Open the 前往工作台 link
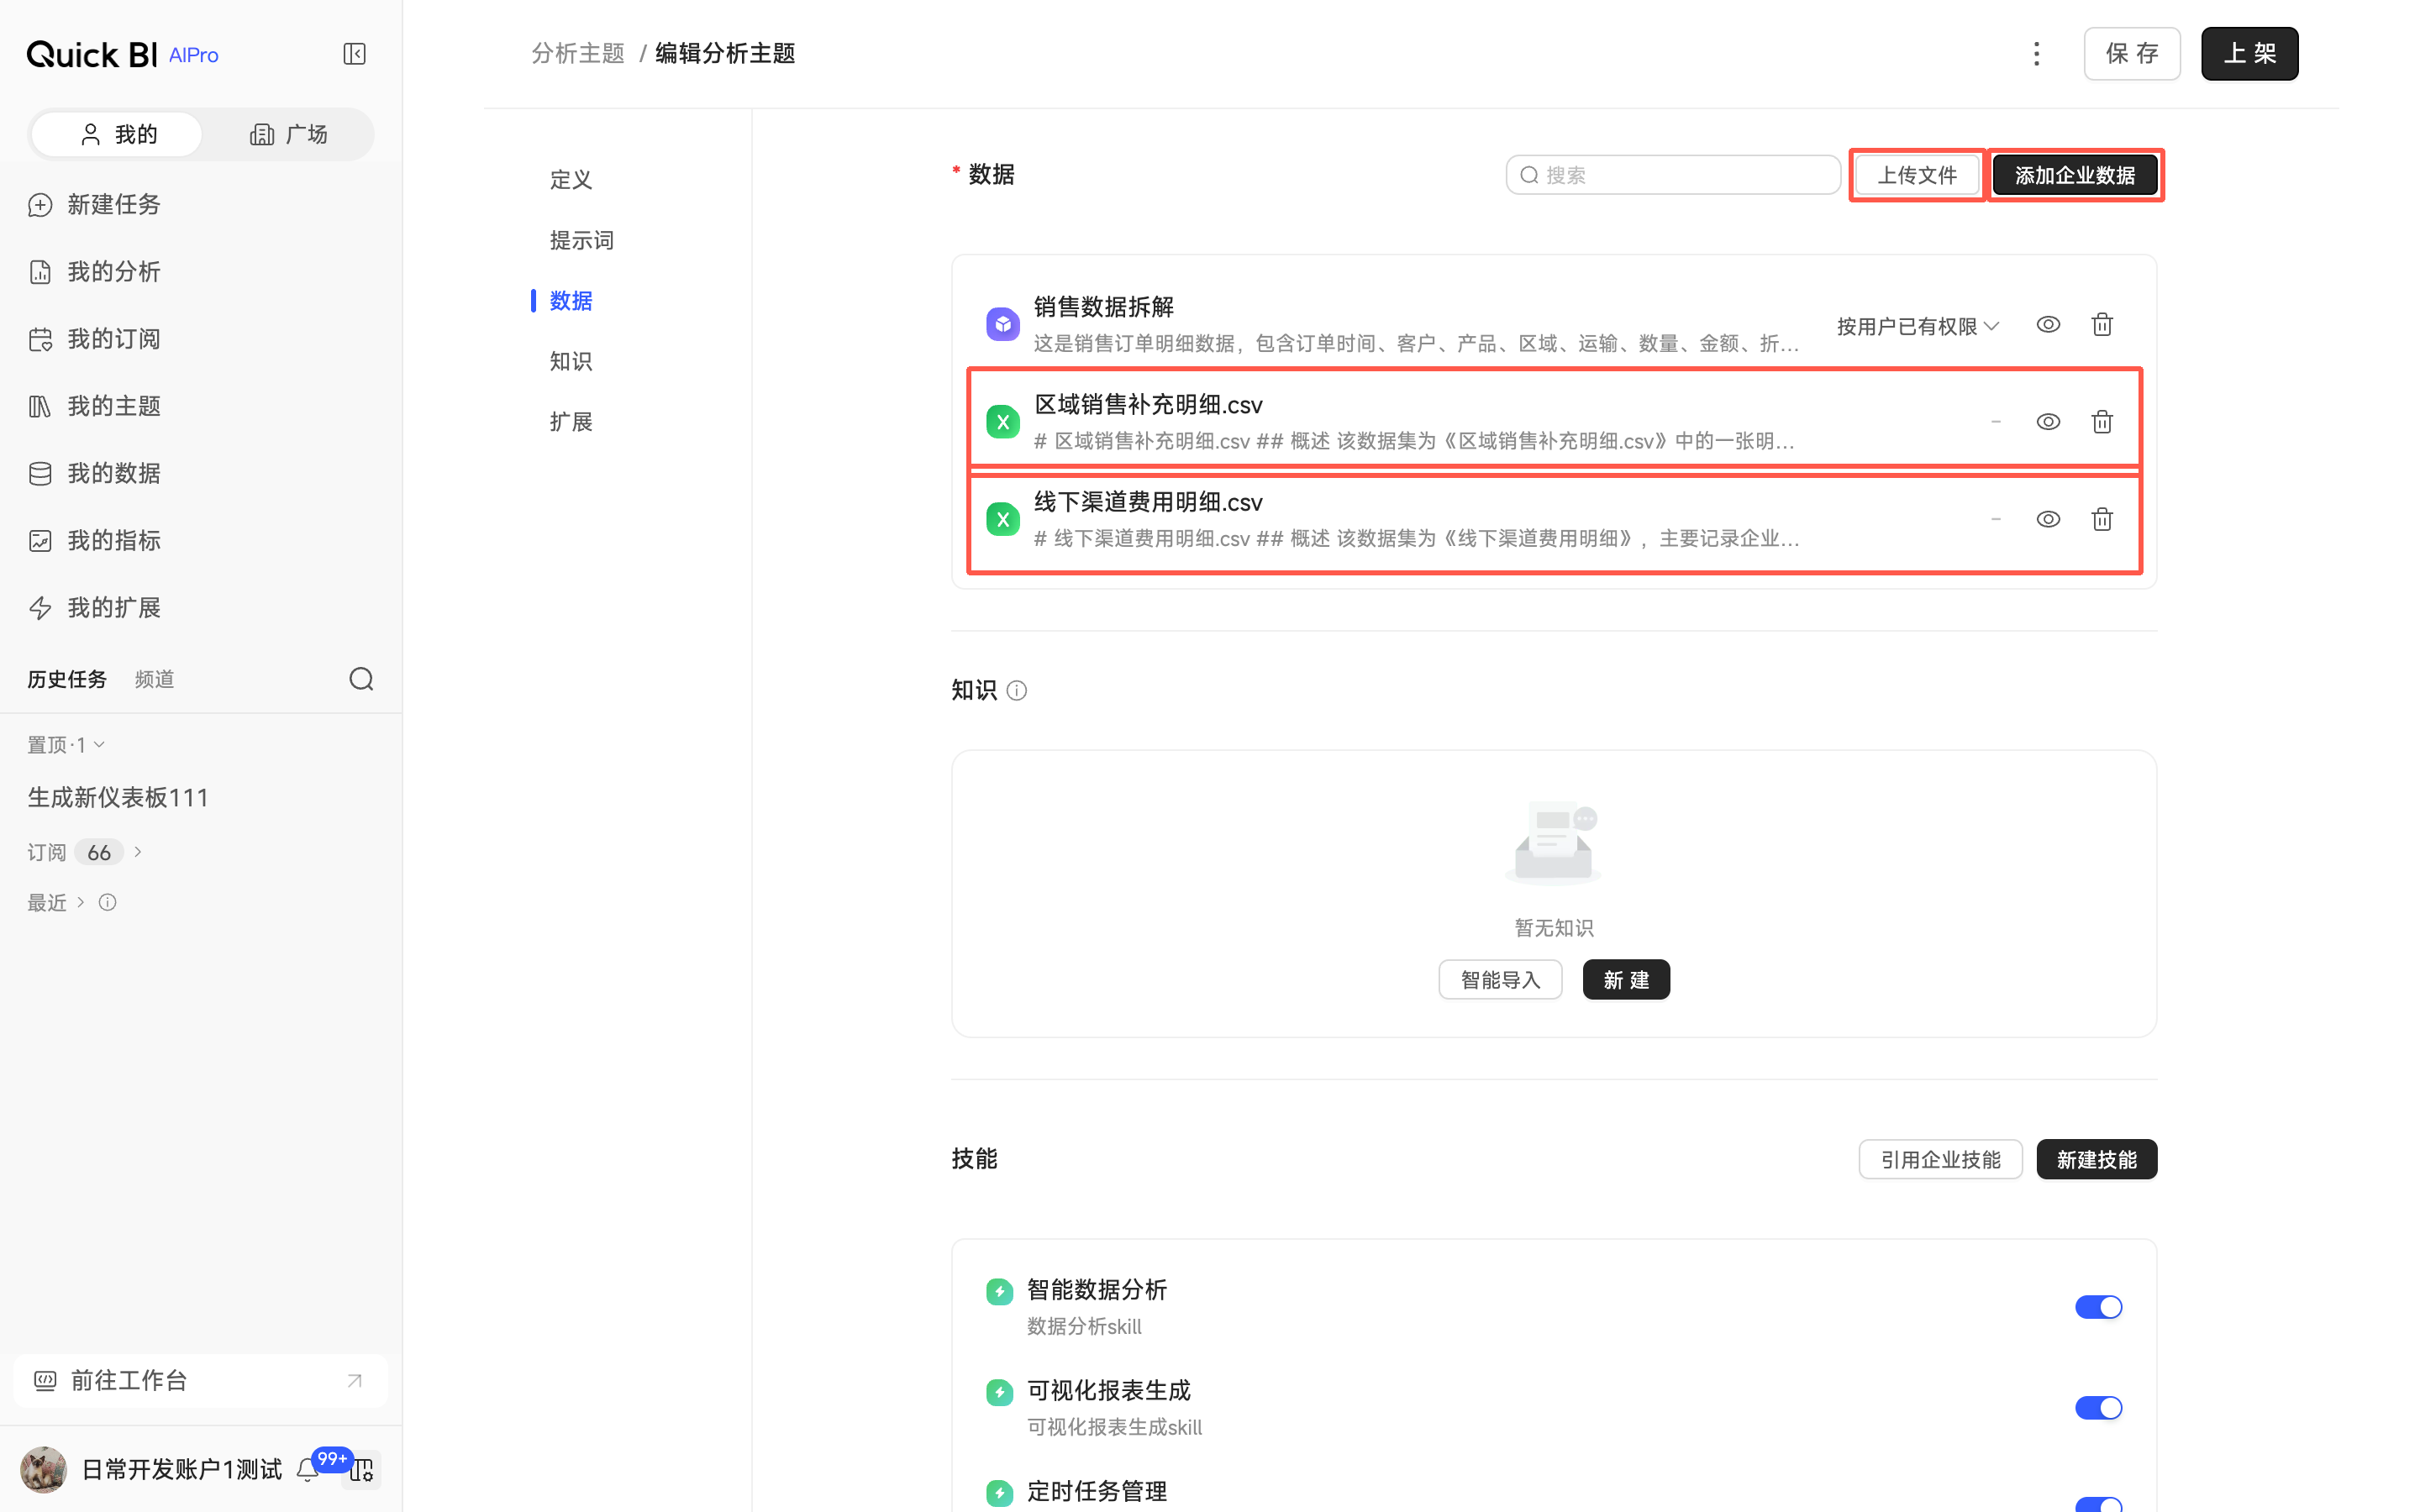The width and height of the screenshot is (2420, 1512). 200,1381
